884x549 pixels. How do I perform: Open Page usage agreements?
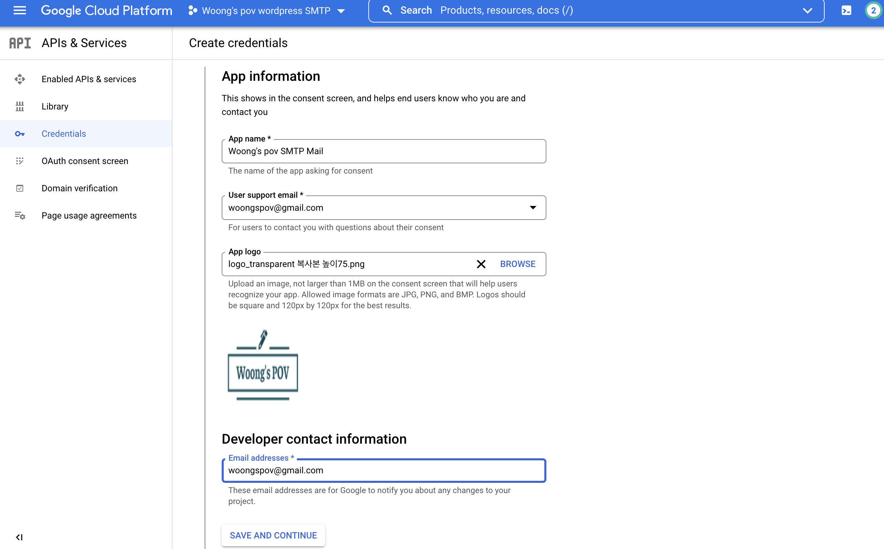tap(89, 216)
